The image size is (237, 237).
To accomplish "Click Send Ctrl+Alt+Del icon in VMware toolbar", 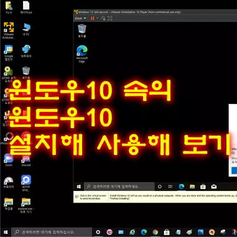I will 103,19.
